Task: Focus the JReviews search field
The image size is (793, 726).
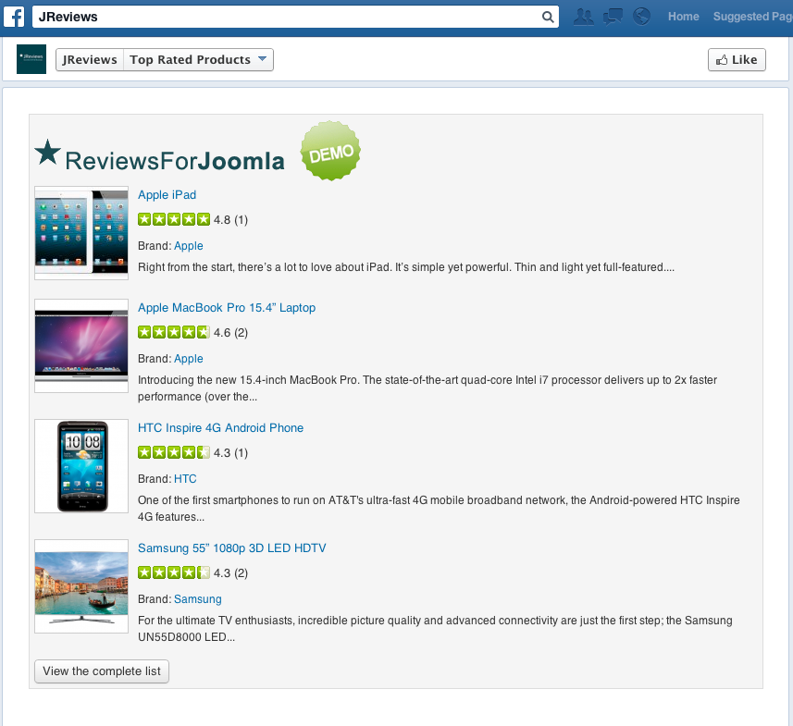Action: click(x=287, y=17)
